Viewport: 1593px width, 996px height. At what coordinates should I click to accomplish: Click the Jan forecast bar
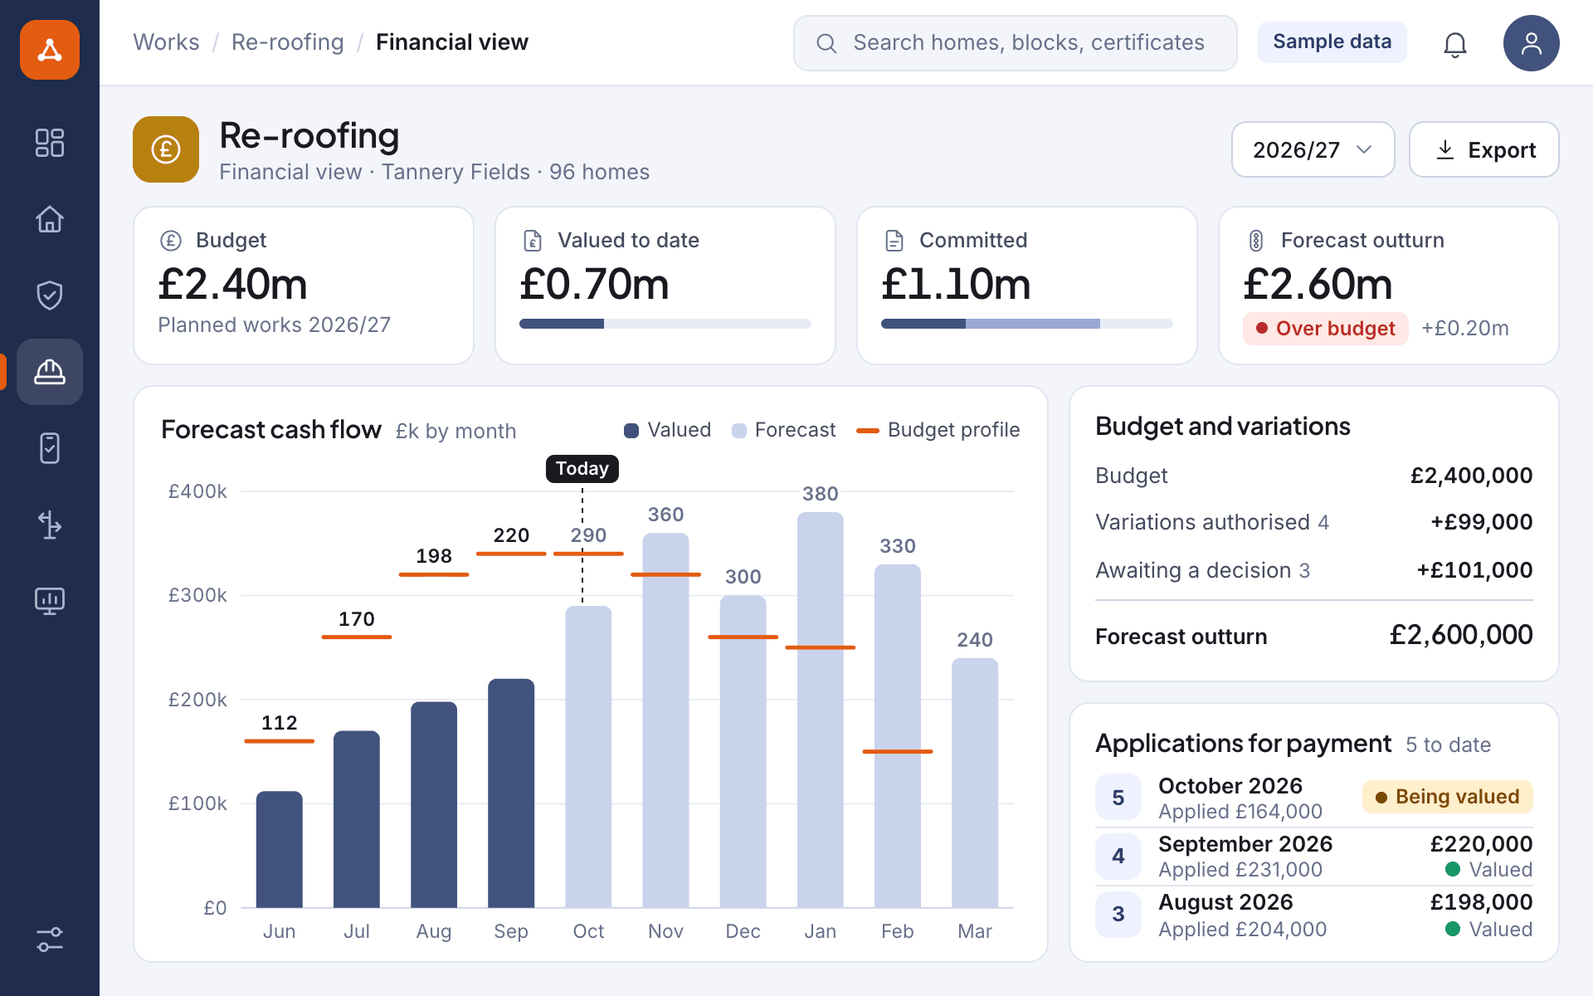[821, 710]
